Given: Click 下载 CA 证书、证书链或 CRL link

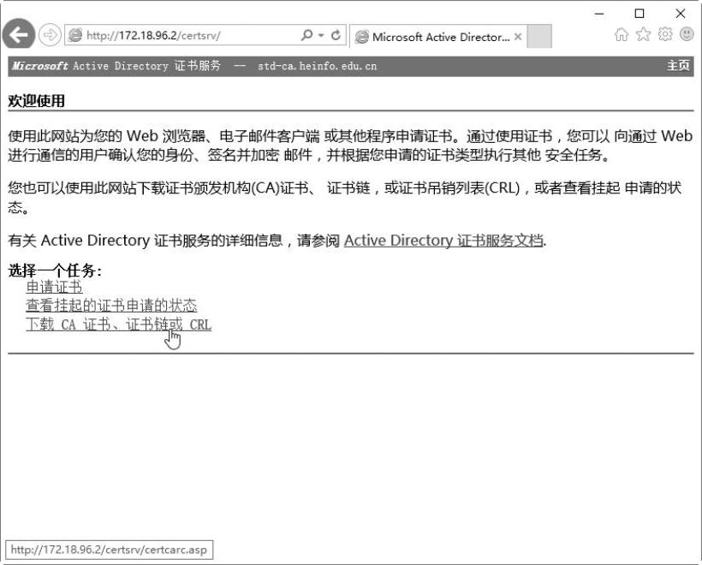Looking at the screenshot, I should click(119, 324).
